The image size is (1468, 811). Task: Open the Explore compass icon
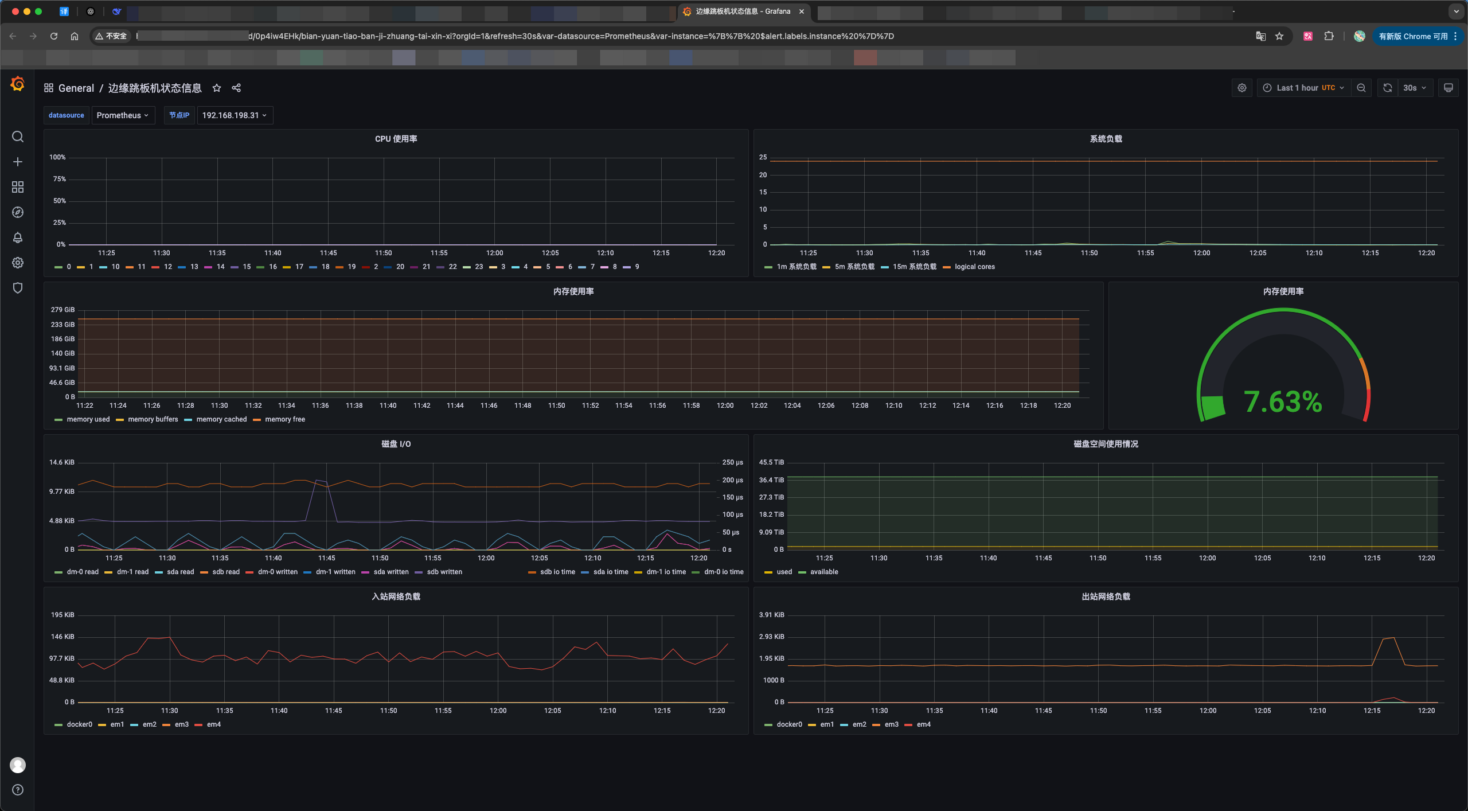click(x=18, y=212)
